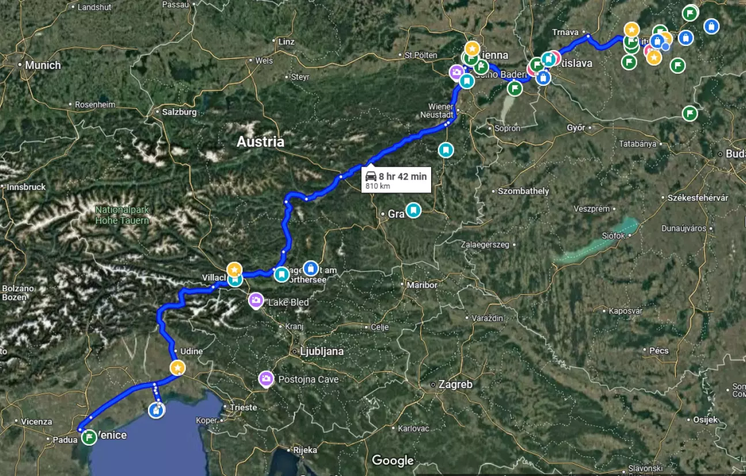Click the yellow star marker above Vienna

pos(472,48)
